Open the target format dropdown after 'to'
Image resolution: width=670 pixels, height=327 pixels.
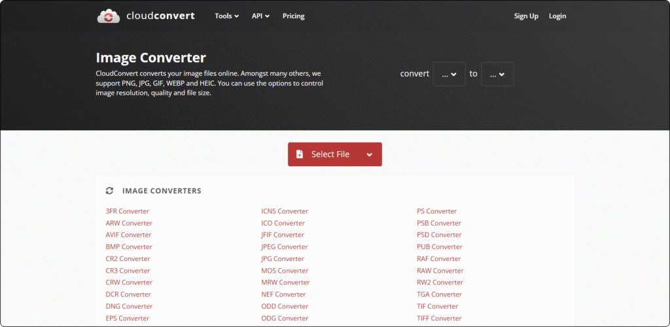click(x=497, y=74)
